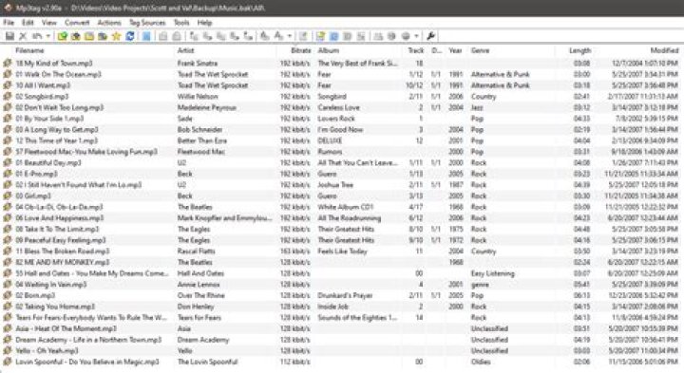Viewport: 684px width, 373px height.
Task: Open the Tag Sources menu
Action: [147, 22]
